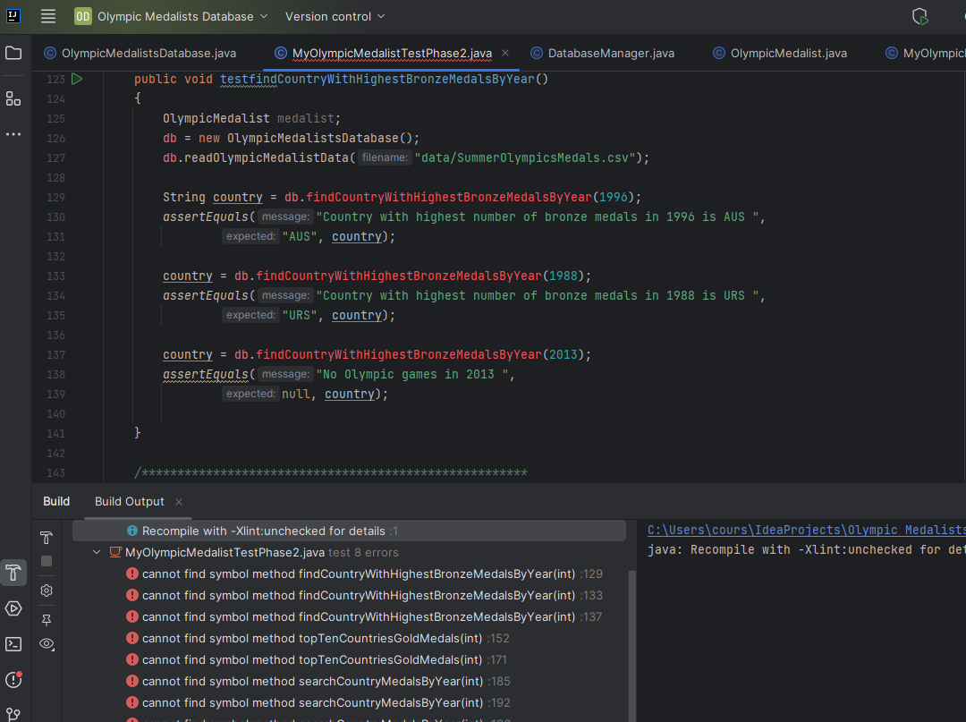The width and height of the screenshot is (966, 722).
Task: Open the main hamburger menu
Action: [x=48, y=16]
